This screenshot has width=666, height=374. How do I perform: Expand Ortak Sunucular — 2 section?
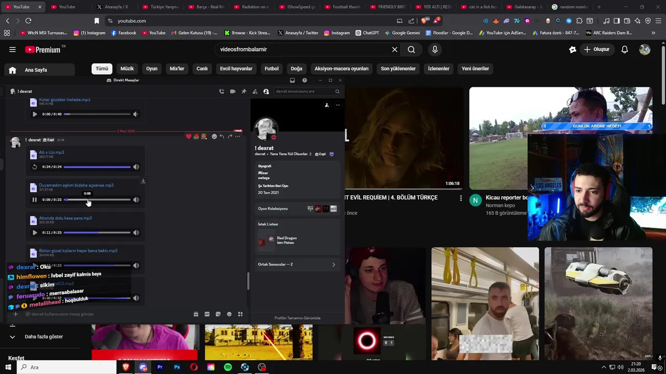pos(297,264)
